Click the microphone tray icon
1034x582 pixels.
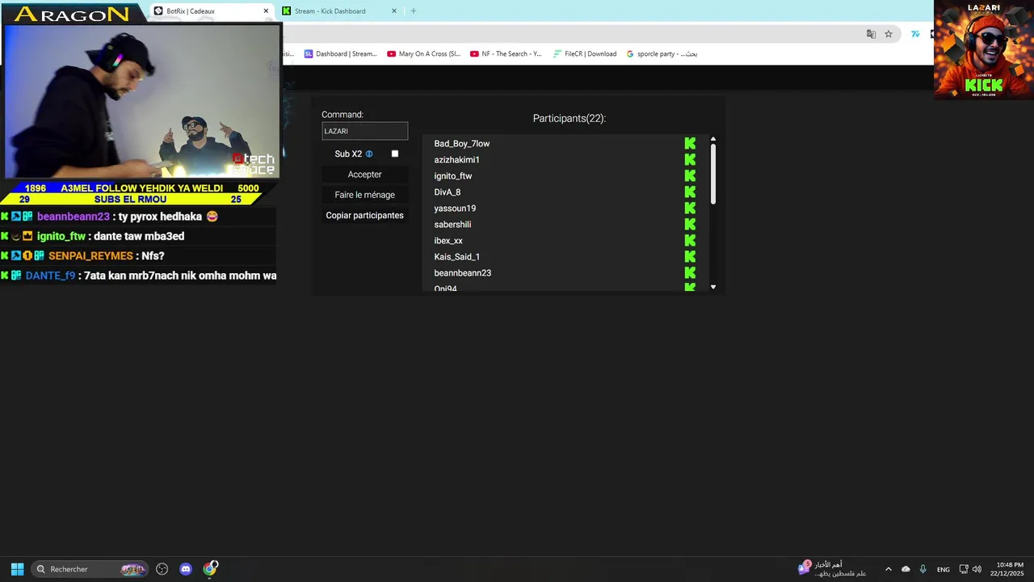(x=923, y=569)
